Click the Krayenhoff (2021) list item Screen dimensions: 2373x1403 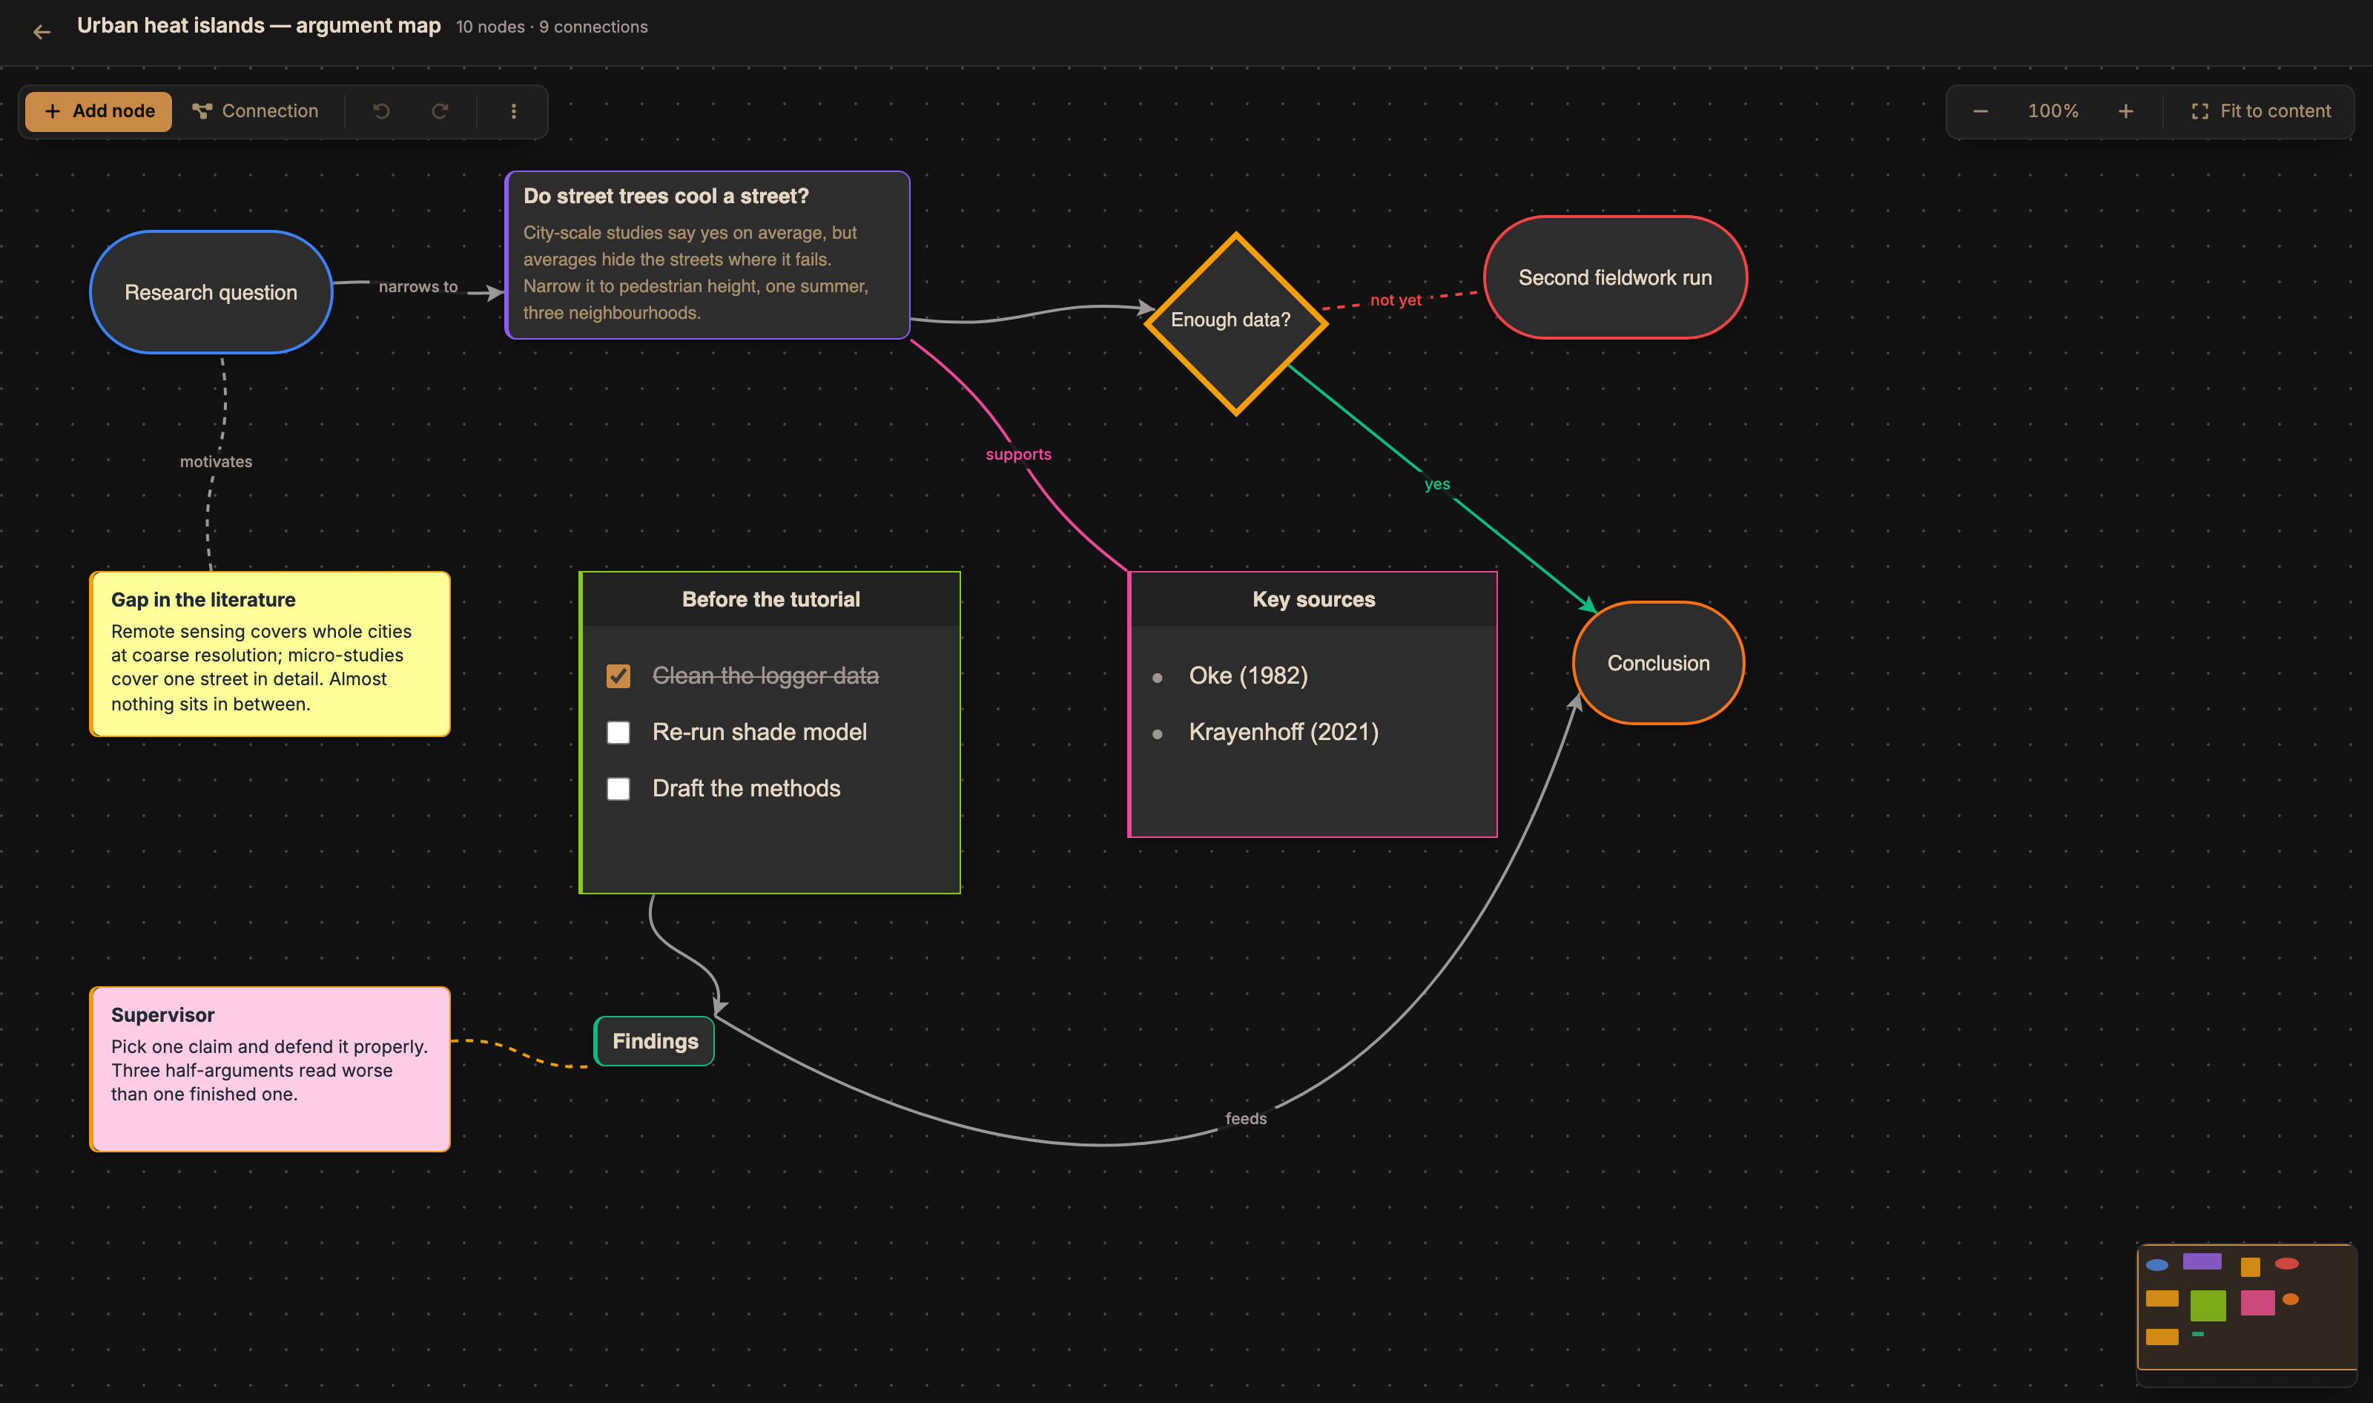click(x=1283, y=733)
